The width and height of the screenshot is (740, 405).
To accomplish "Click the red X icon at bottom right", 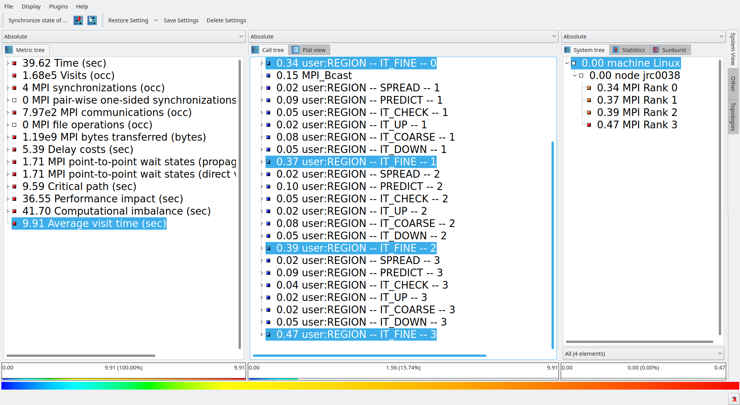I will click(x=734, y=399).
